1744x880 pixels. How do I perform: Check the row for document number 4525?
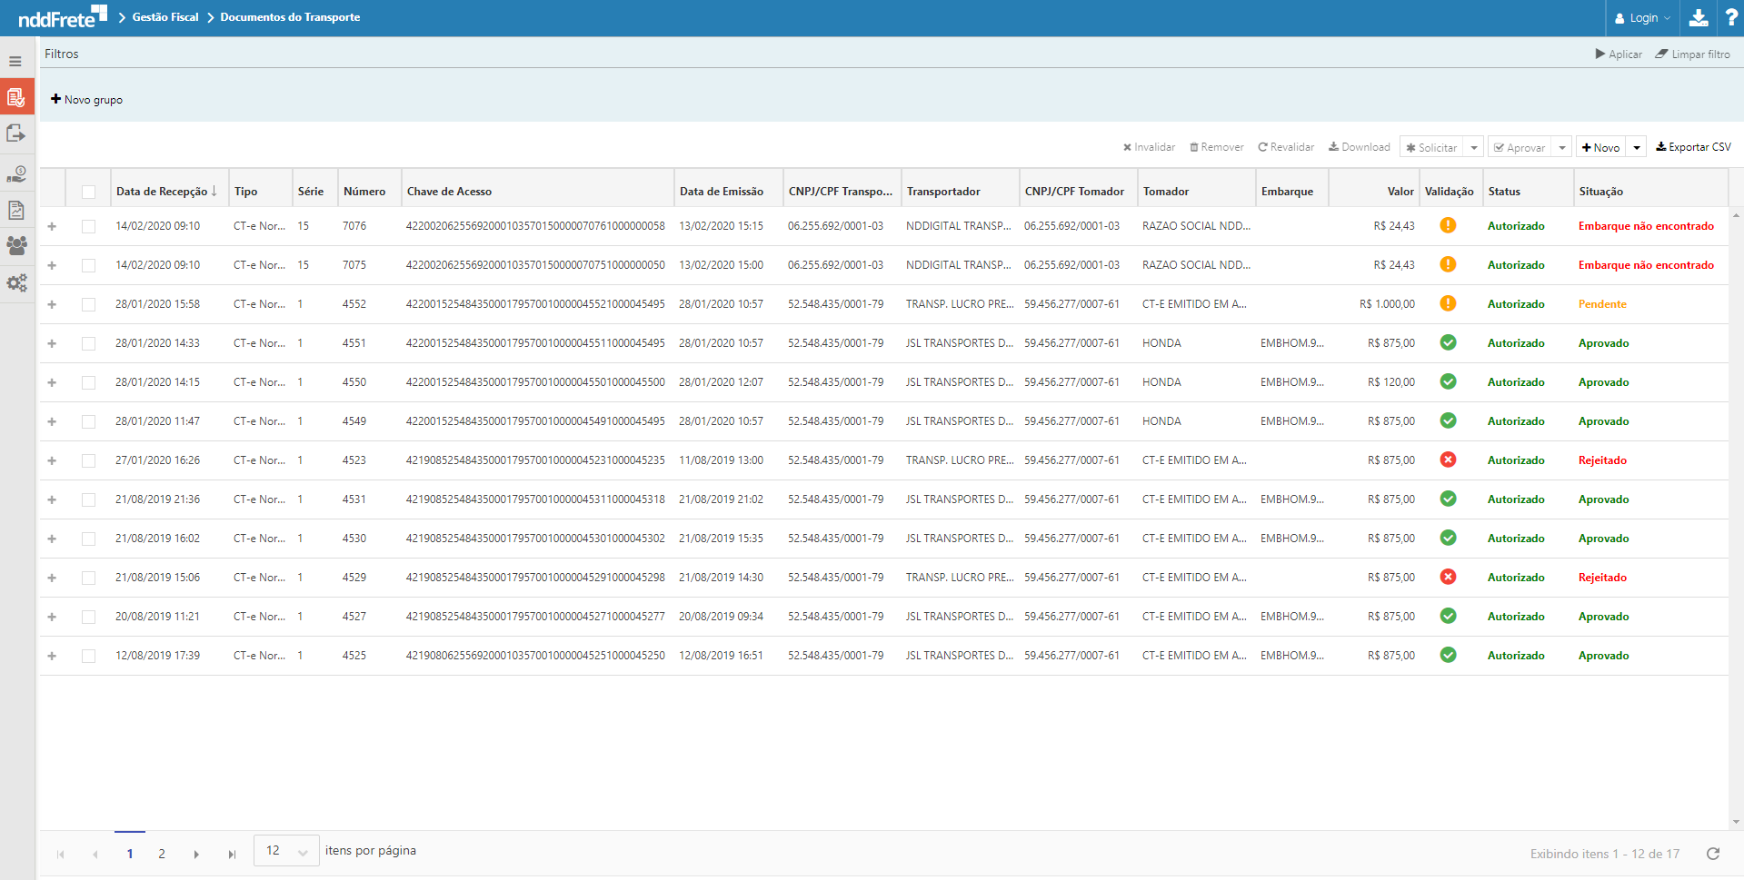pyautogui.click(x=88, y=656)
